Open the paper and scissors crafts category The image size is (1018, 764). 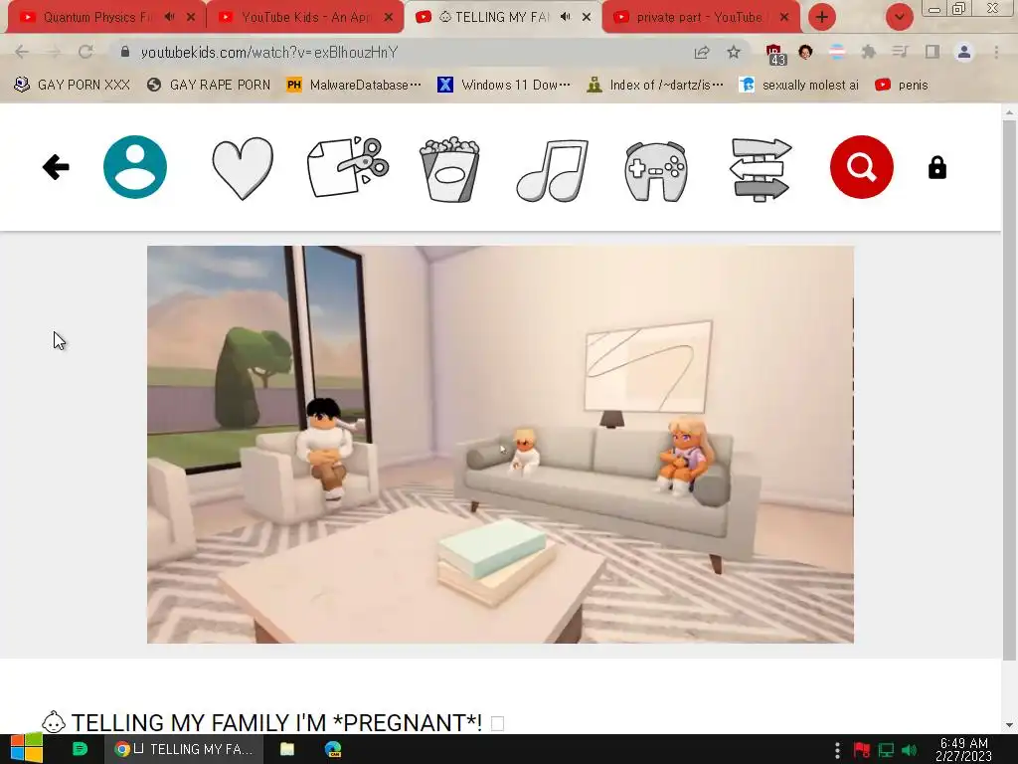pos(347,167)
